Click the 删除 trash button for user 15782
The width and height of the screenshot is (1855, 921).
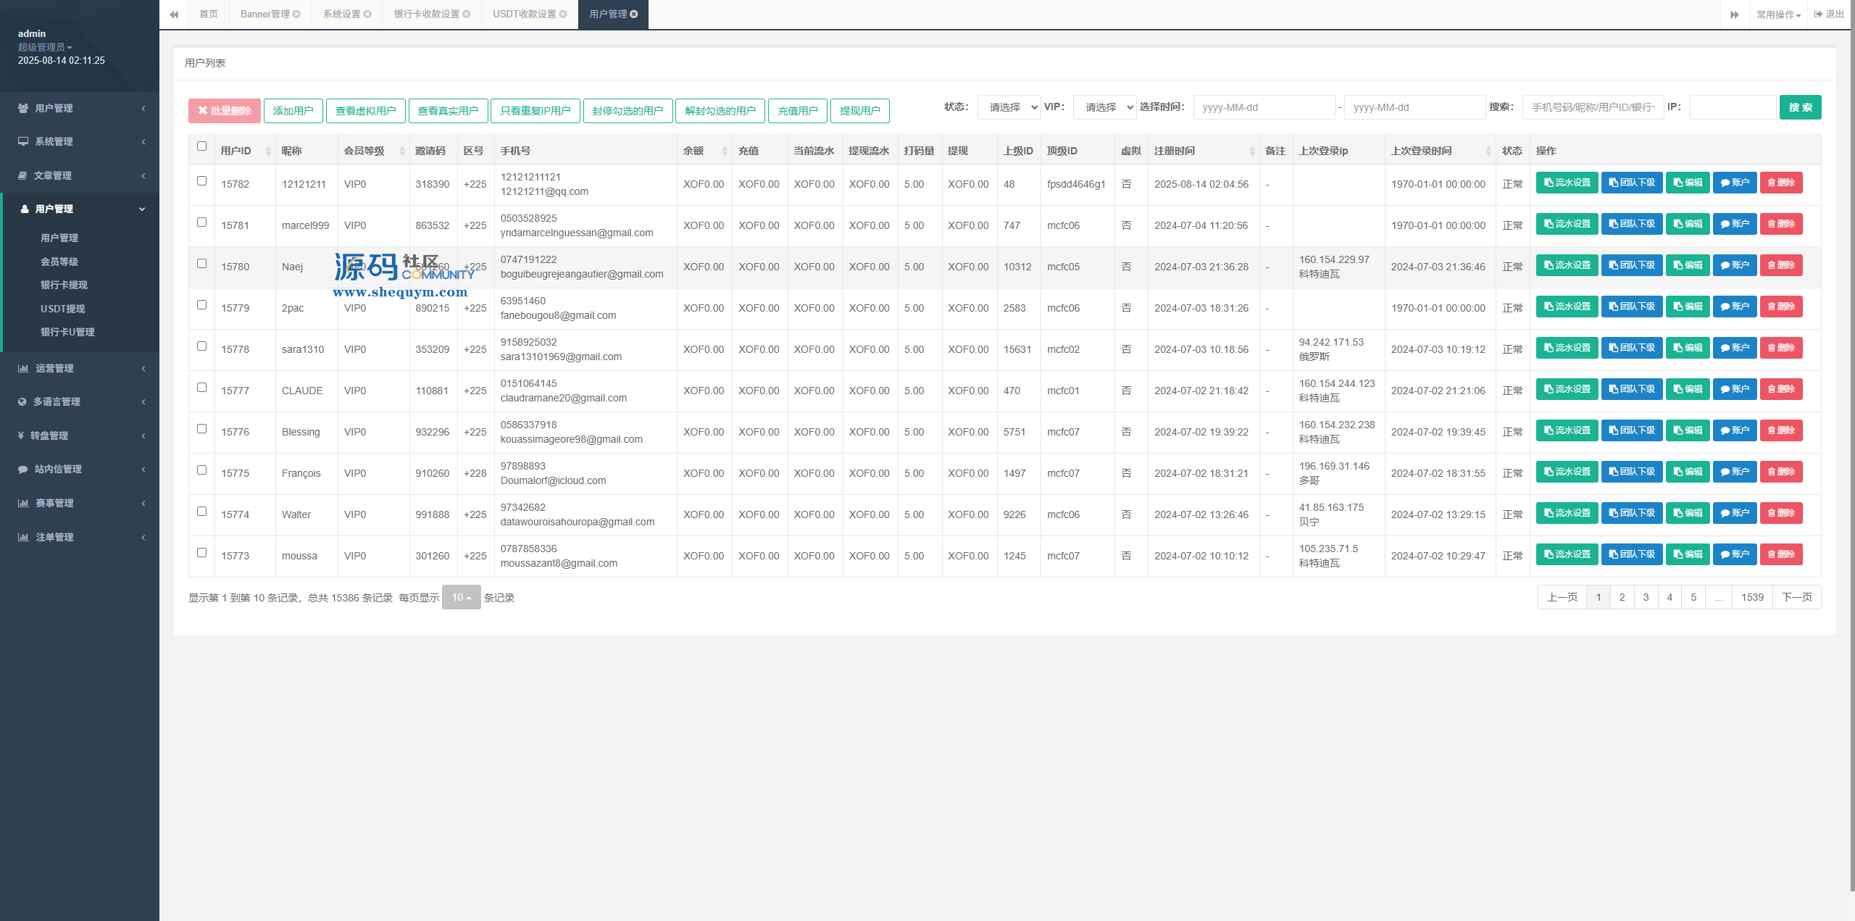click(1780, 183)
